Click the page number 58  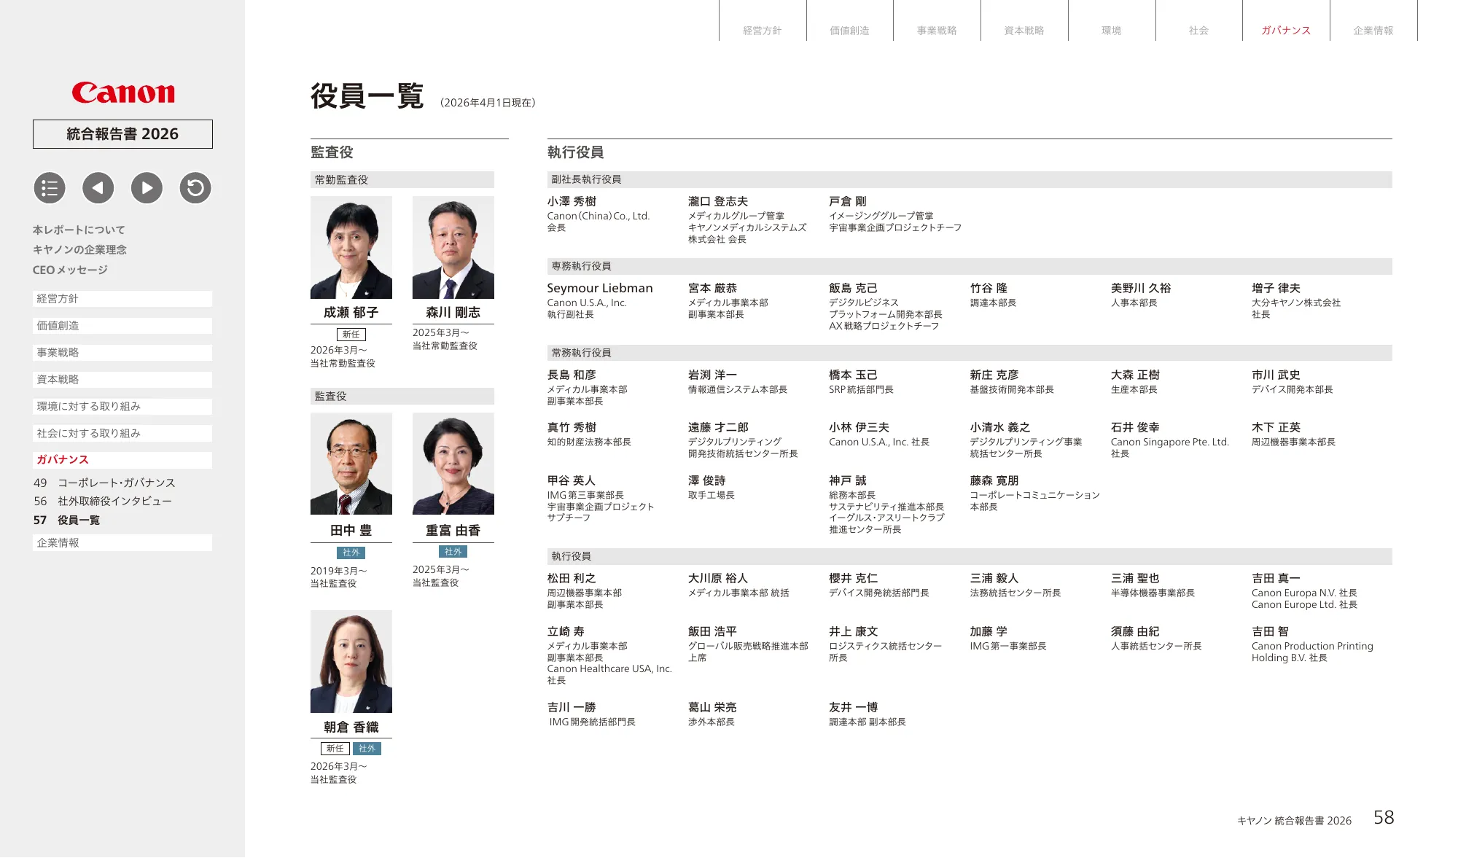click(x=1384, y=817)
